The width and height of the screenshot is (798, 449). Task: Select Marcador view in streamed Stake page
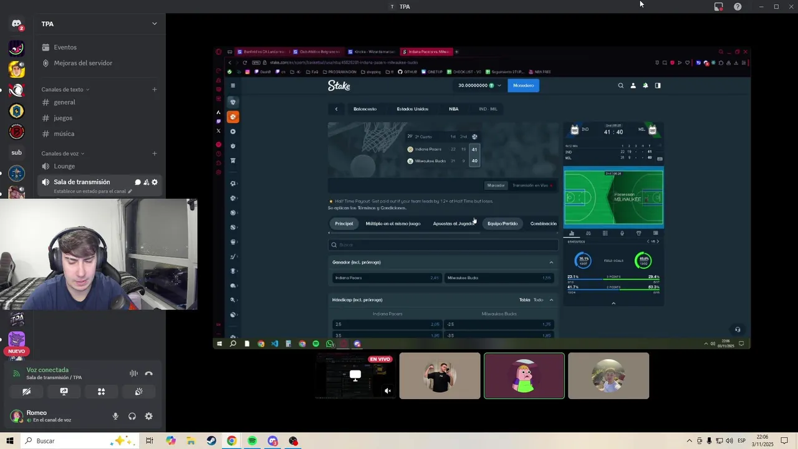tap(496, 185)
